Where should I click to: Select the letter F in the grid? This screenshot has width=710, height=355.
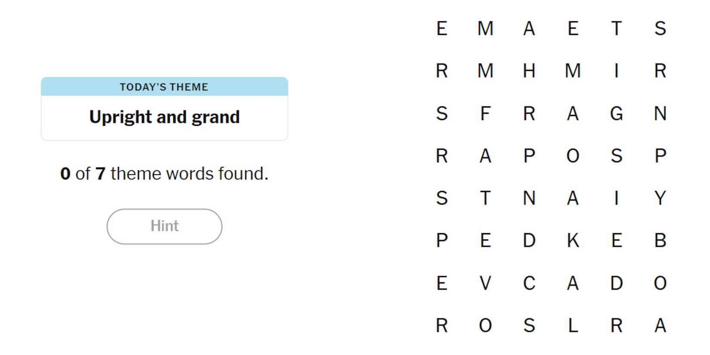pyautogui.click(x=485, y=114)
